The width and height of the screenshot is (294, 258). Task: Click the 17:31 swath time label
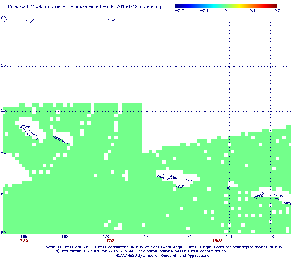point(111,241)
